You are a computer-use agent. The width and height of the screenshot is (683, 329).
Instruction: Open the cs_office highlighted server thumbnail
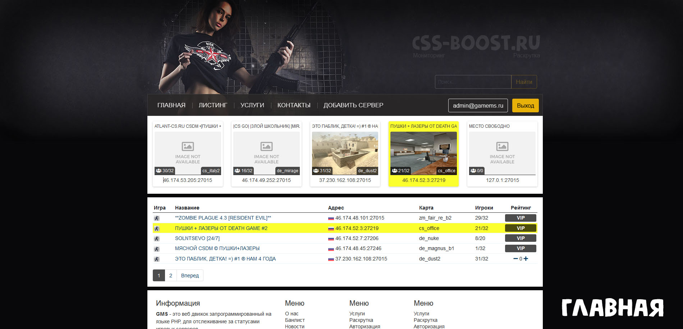423,153
